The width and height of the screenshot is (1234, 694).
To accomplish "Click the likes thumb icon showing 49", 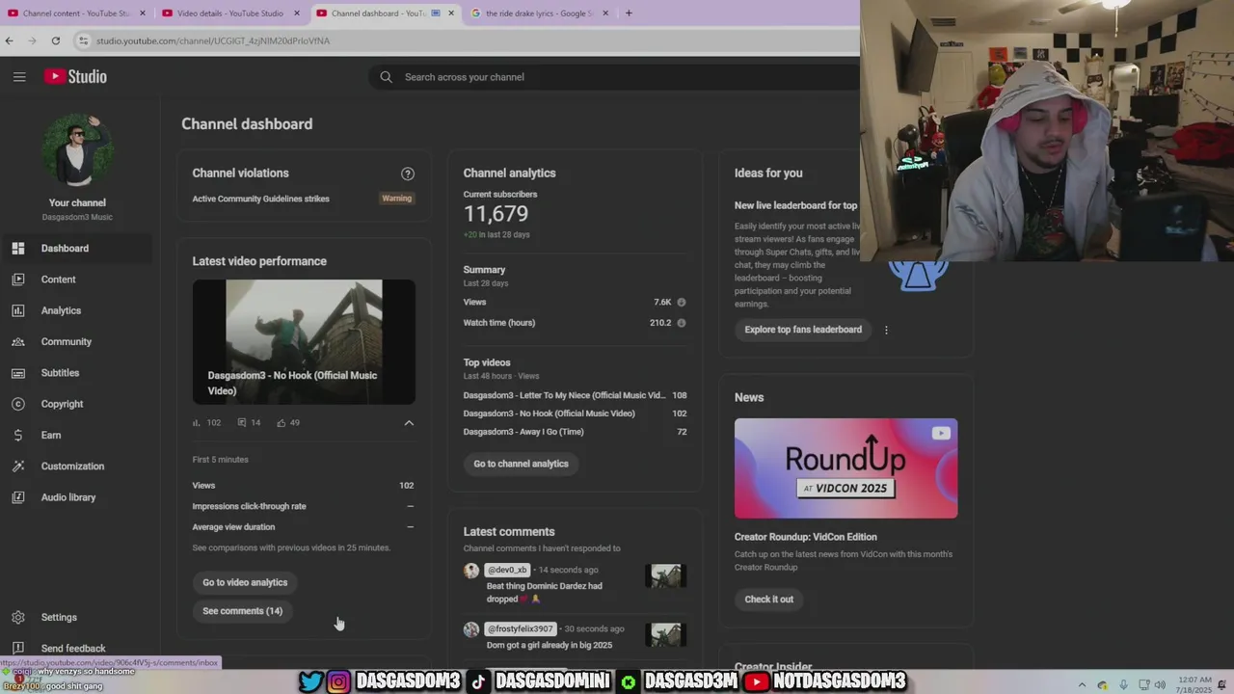I will click(x=282, y=423).
